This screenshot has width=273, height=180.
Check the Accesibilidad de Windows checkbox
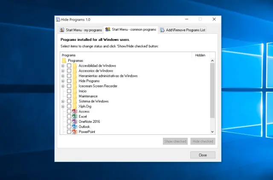[69, 66]
